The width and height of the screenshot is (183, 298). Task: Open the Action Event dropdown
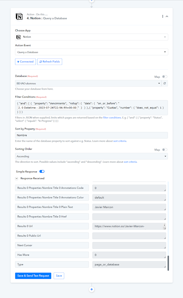click(91, 52)
